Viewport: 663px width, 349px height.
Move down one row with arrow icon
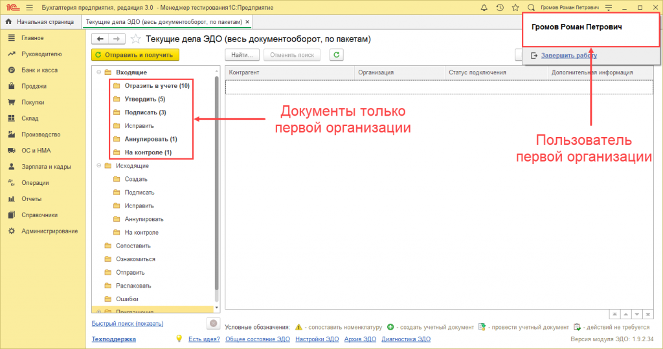click(637, 314)
